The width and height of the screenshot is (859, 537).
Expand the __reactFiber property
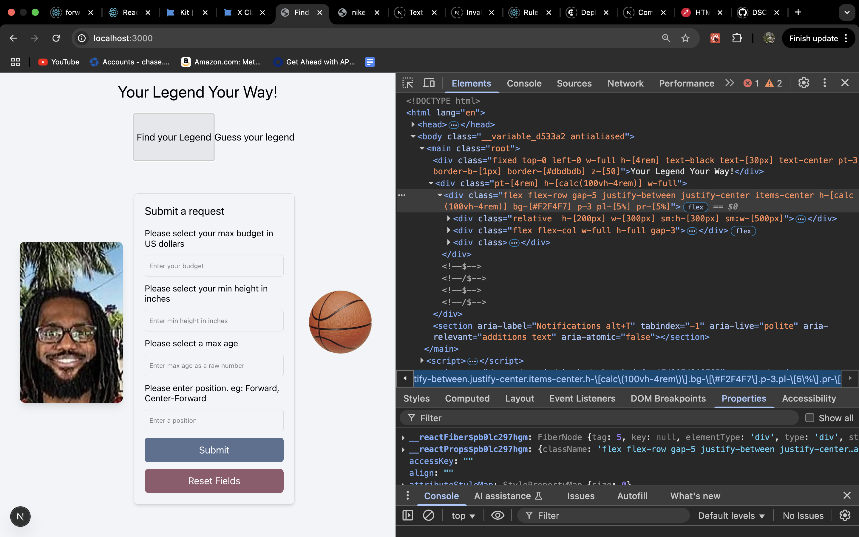click(403, 438)
